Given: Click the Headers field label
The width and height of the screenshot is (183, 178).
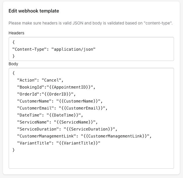Looking at the screenshot, I should pyautogui.click(x=17, y=33).
